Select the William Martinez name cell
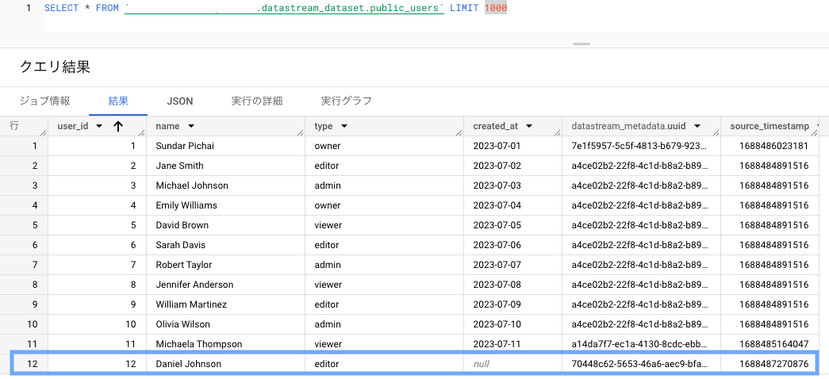The image size is (829, 379). pyautogui.click(x=226, y=304)
